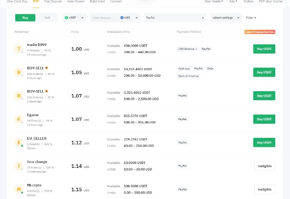Click the green USDT coin icon
The width and height of the screenshot is (290, 199).
point(66,18)
